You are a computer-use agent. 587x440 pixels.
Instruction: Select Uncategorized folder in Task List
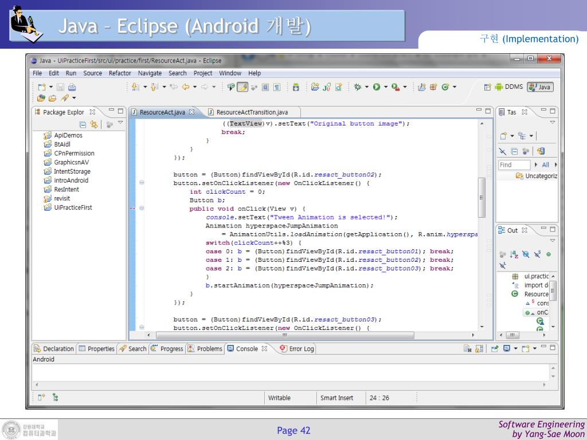tap(537, 176)
